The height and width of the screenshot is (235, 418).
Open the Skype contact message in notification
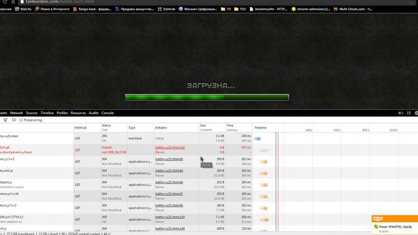395,227
